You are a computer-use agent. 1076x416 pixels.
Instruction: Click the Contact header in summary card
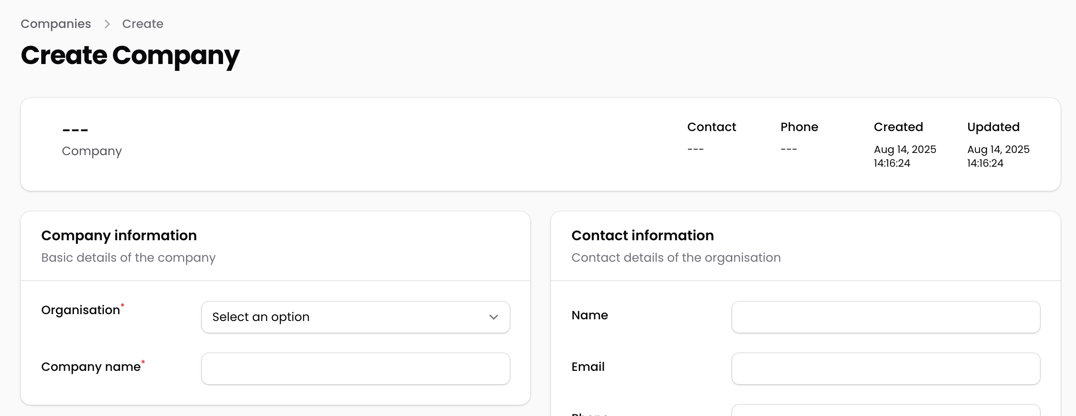click(x=711, y=127)
